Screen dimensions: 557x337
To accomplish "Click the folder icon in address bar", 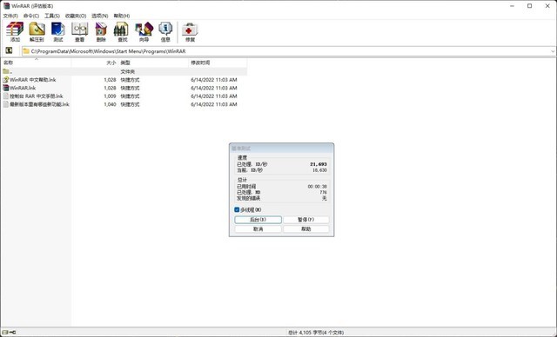I will coord(26,51).
